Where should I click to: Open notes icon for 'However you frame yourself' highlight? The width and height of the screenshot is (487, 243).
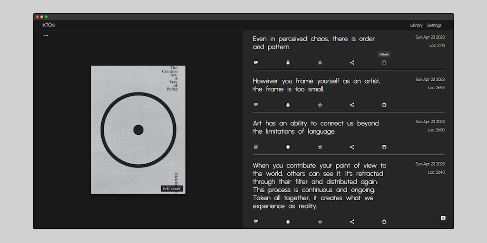point(256,105)
